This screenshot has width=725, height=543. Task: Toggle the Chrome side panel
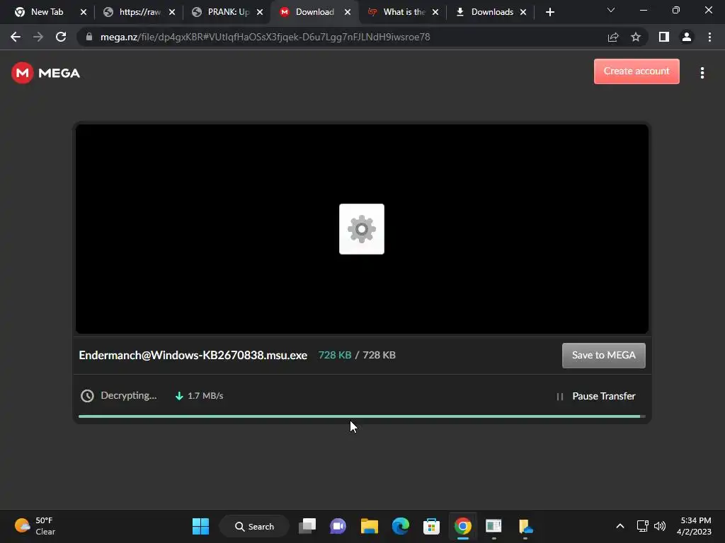tap(664, 37)
